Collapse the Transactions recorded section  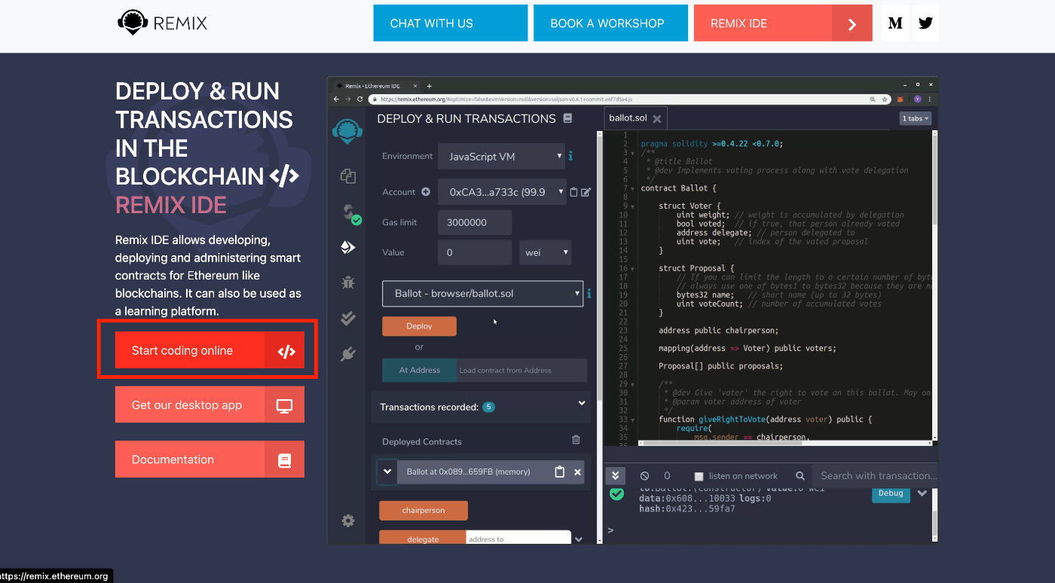(x=581, y=404)
